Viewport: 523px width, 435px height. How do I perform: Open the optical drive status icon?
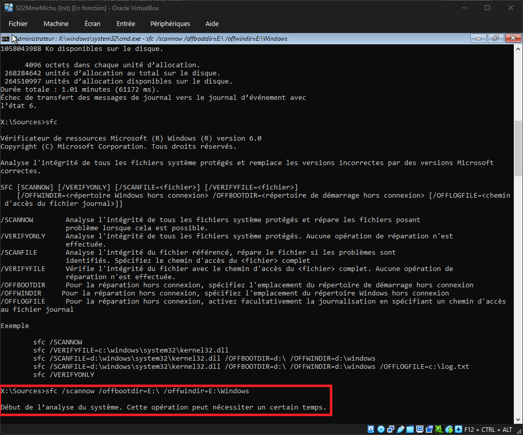(380, 429)
